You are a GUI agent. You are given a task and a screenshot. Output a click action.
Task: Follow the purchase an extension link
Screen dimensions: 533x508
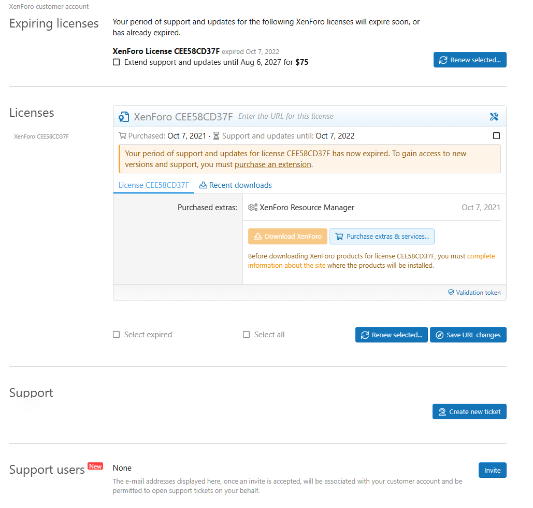272,164
